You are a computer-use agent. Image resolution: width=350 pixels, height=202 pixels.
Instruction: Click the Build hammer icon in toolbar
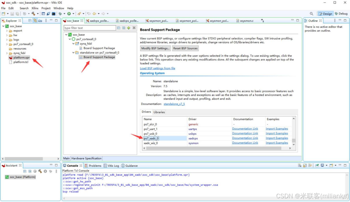[33, 14]
